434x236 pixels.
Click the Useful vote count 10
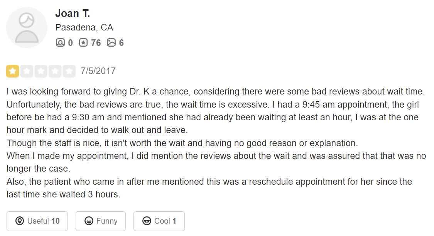(x=55, y=221)
